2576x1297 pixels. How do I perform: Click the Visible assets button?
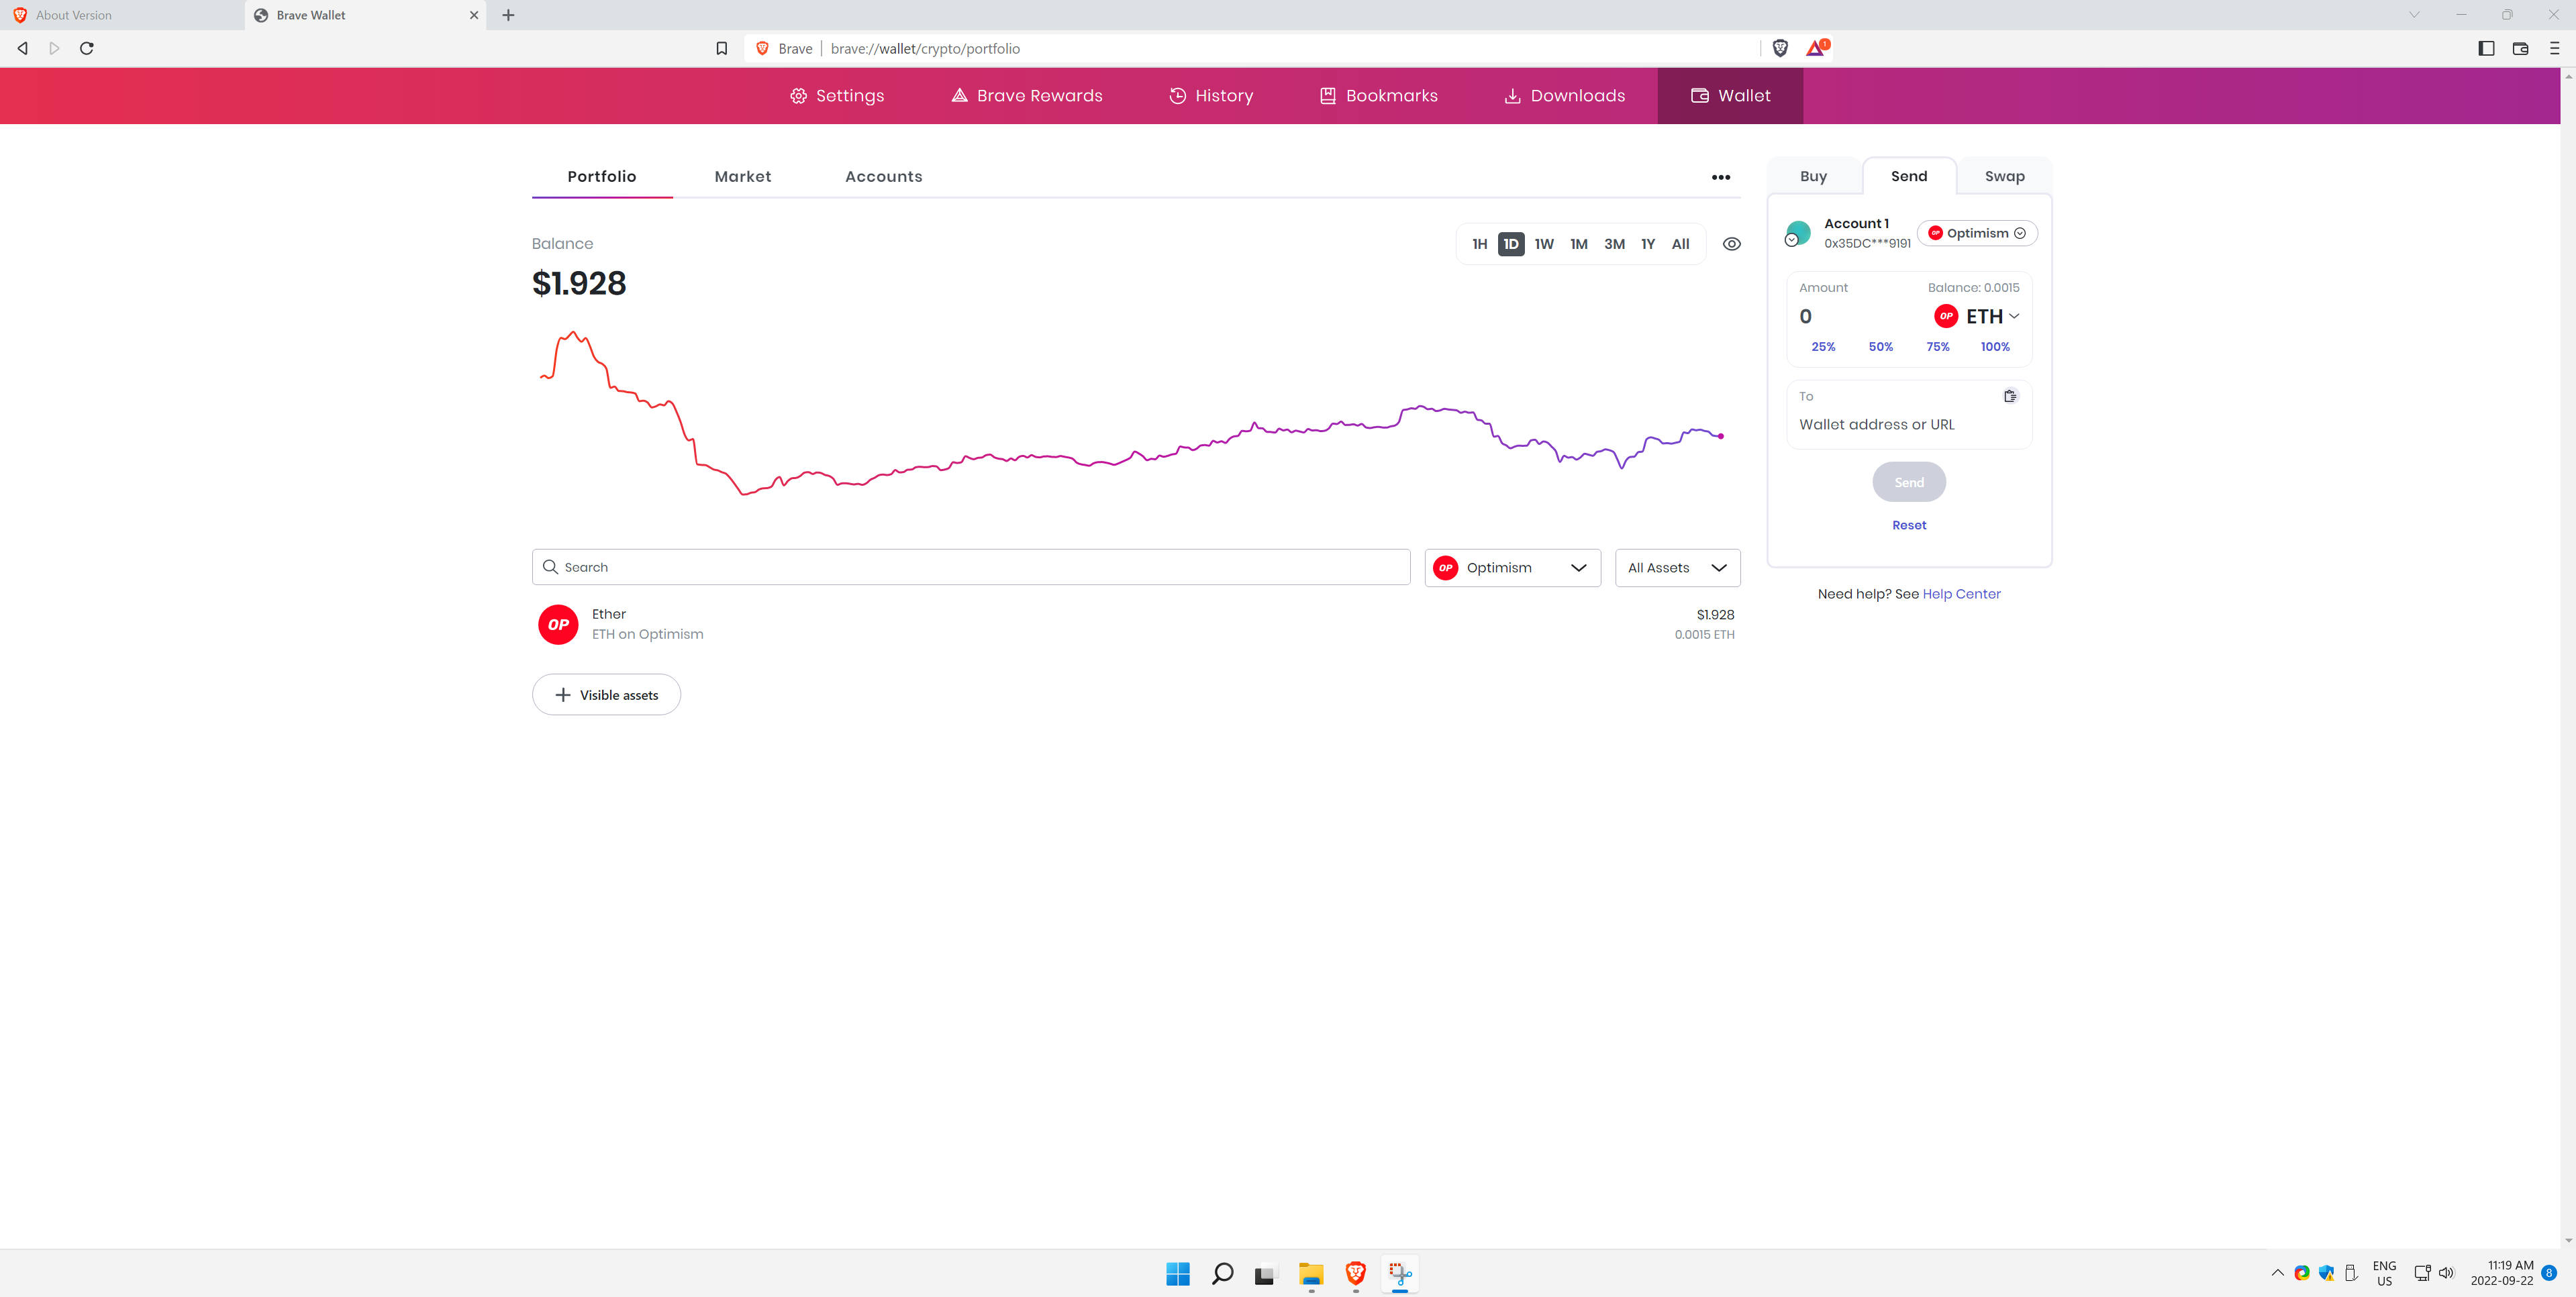[606, 694]
